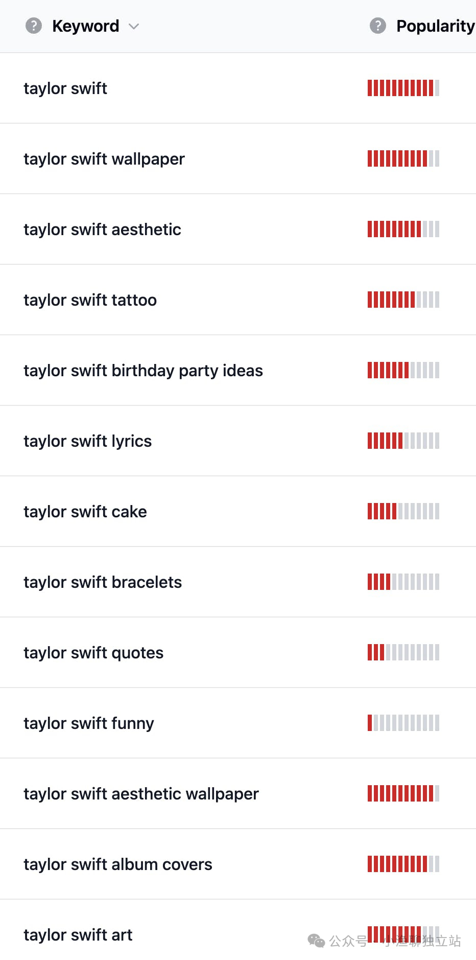Open 'taylor swift birthday party ideas' keyword
The height and width of the screenshot is (960, 476).
coord(143,371)
